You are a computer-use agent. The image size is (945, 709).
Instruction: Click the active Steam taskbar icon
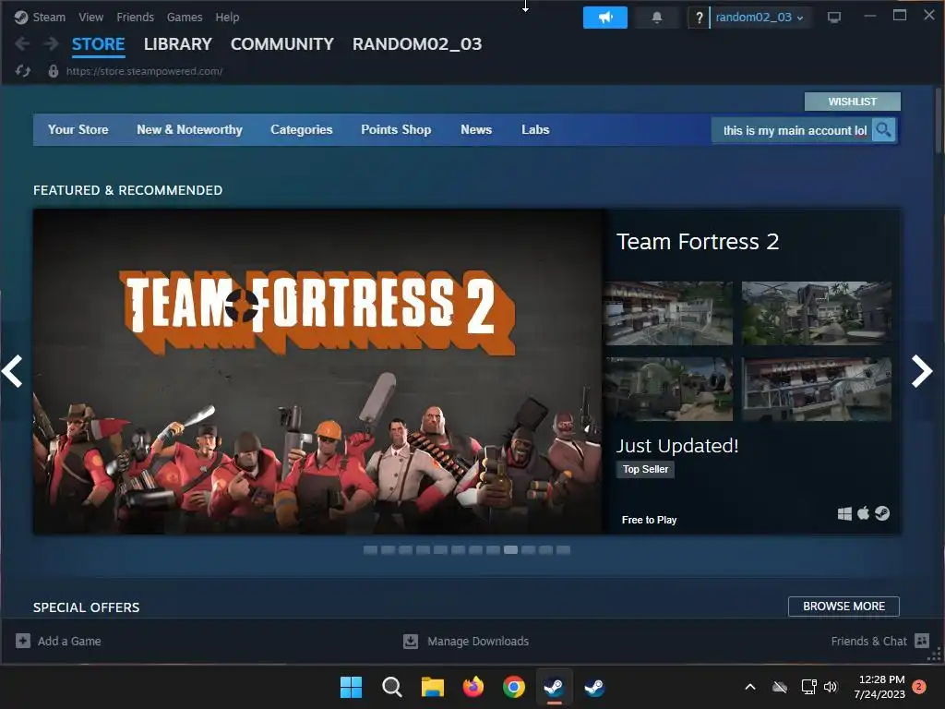coord(554,687)
